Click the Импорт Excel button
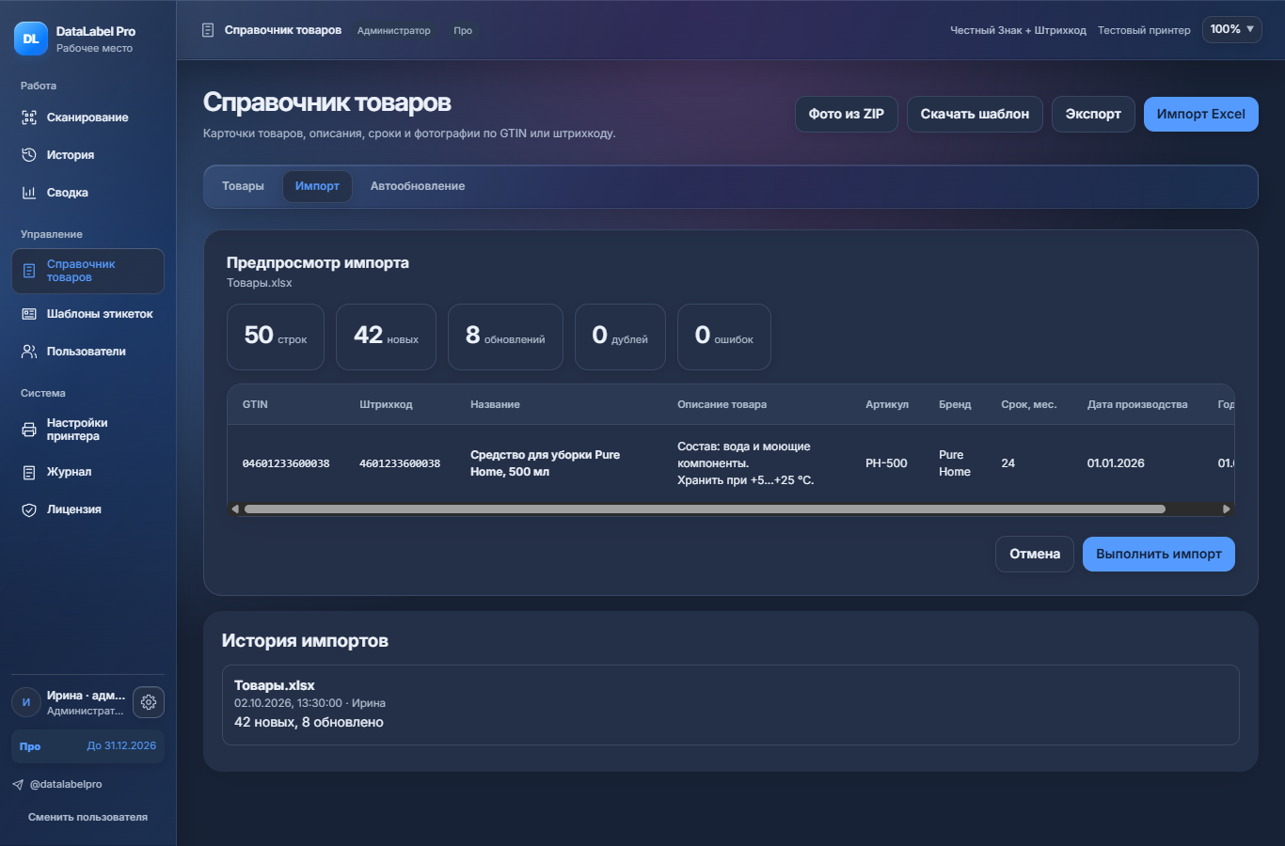 1201,114
